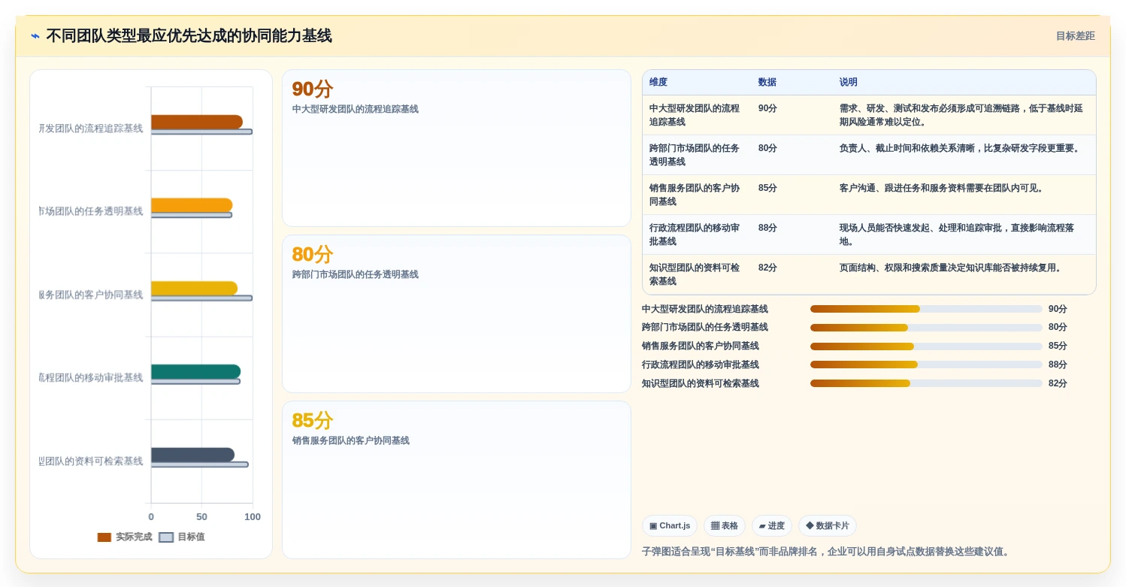Click progress bar for 销售服务团队的客户协同基线
Viewport: 1126px width, 587px height.
(926, 346)
